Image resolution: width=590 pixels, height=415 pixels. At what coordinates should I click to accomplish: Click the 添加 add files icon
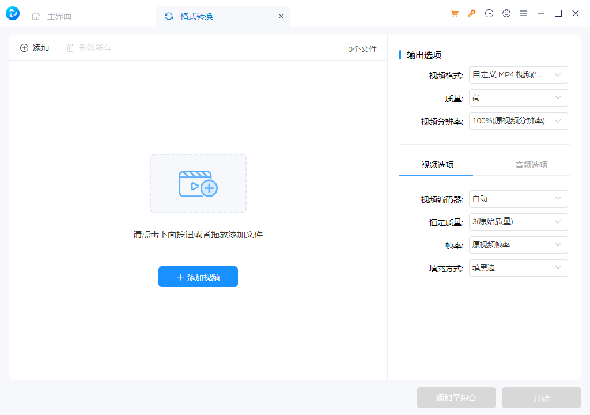[24, 48]
